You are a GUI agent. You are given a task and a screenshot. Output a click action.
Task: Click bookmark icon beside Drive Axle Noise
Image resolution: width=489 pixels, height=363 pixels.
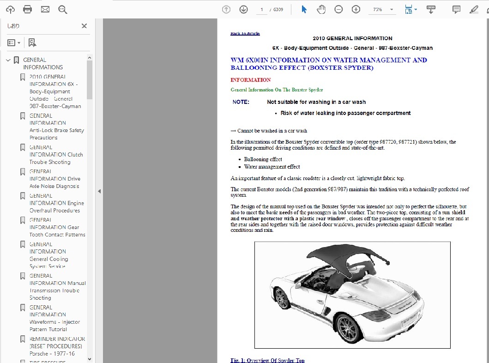23,172
